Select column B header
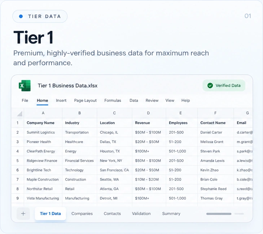The width and height of the screenshot is (263, 234). click(x=79, y=113)
